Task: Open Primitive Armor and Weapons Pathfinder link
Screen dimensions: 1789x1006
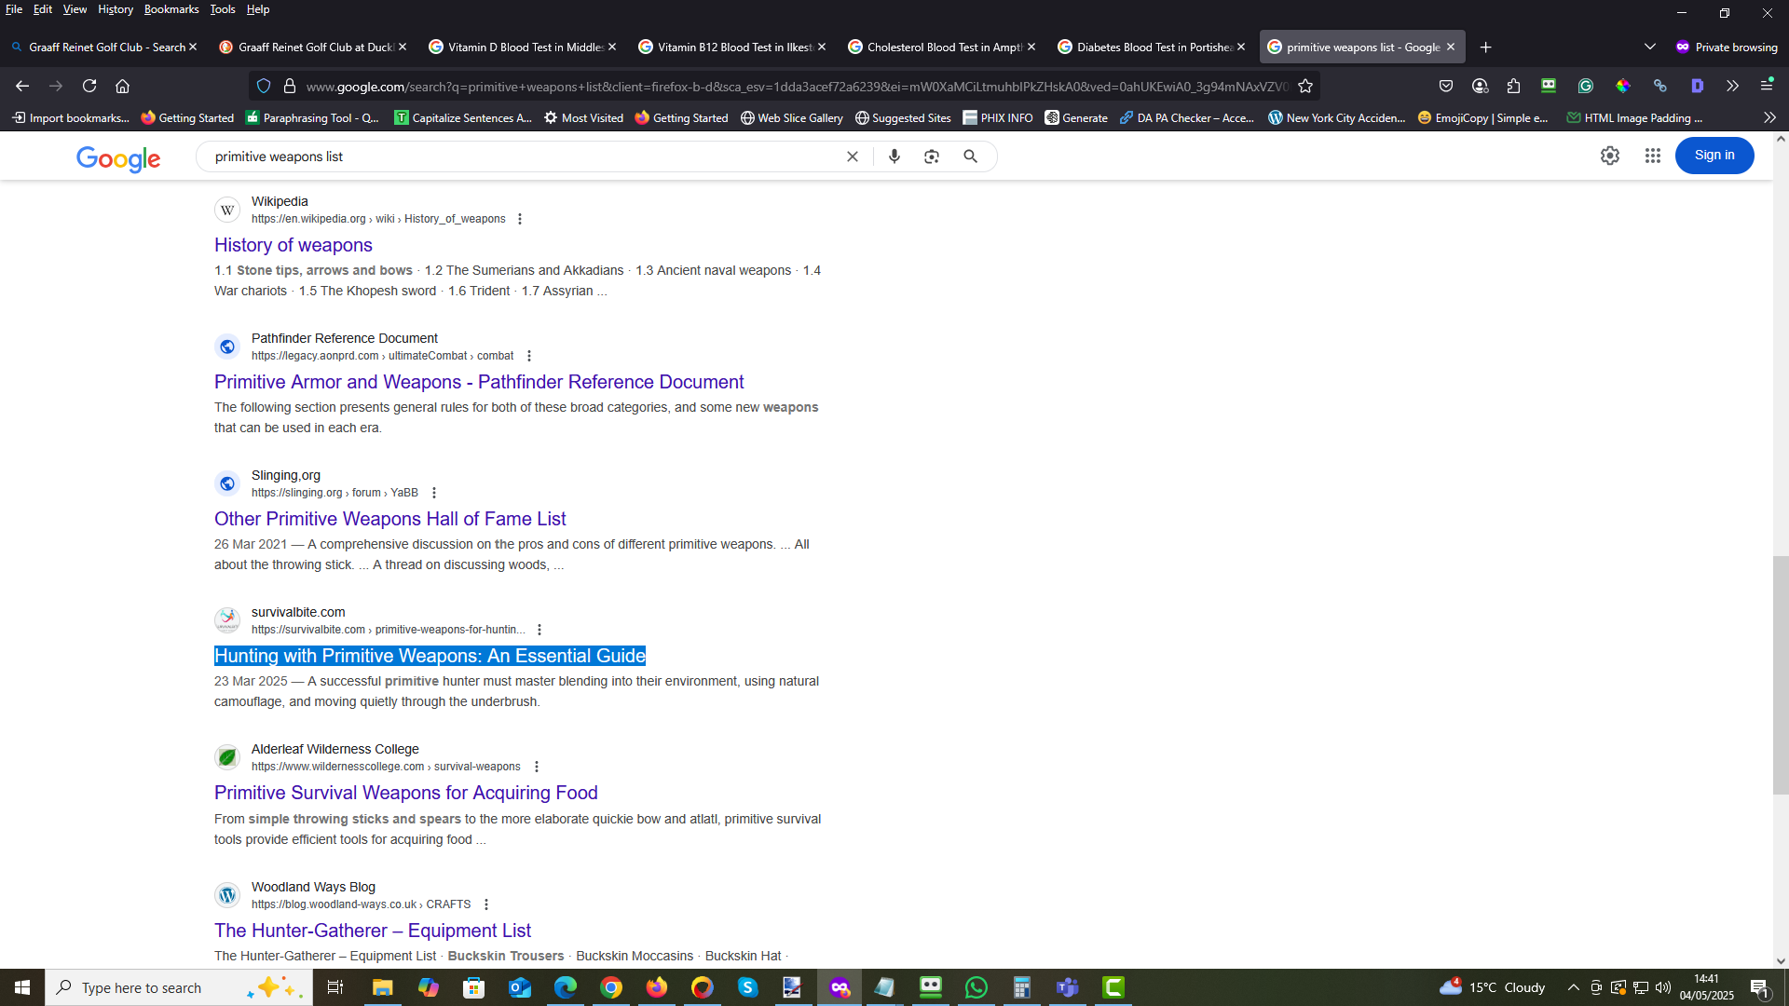Action: tap(479, 382)
